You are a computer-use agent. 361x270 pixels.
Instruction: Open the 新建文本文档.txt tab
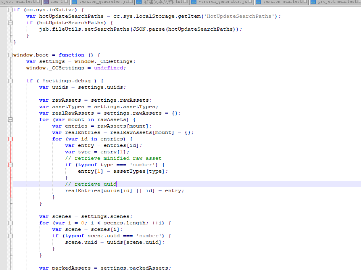point(163,2)
